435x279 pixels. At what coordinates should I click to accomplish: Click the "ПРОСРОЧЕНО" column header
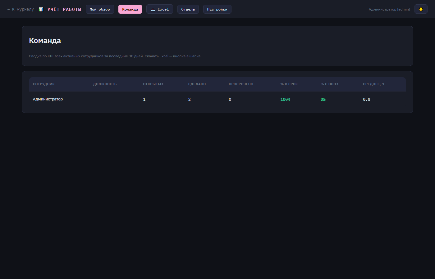pyautogui.click(x=241, y=84)
